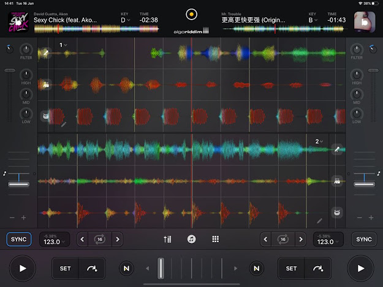Activate the 16-beat loop on deck 1
The width and height of the screenshot is (383, 287).
click(x=100, y=239)
